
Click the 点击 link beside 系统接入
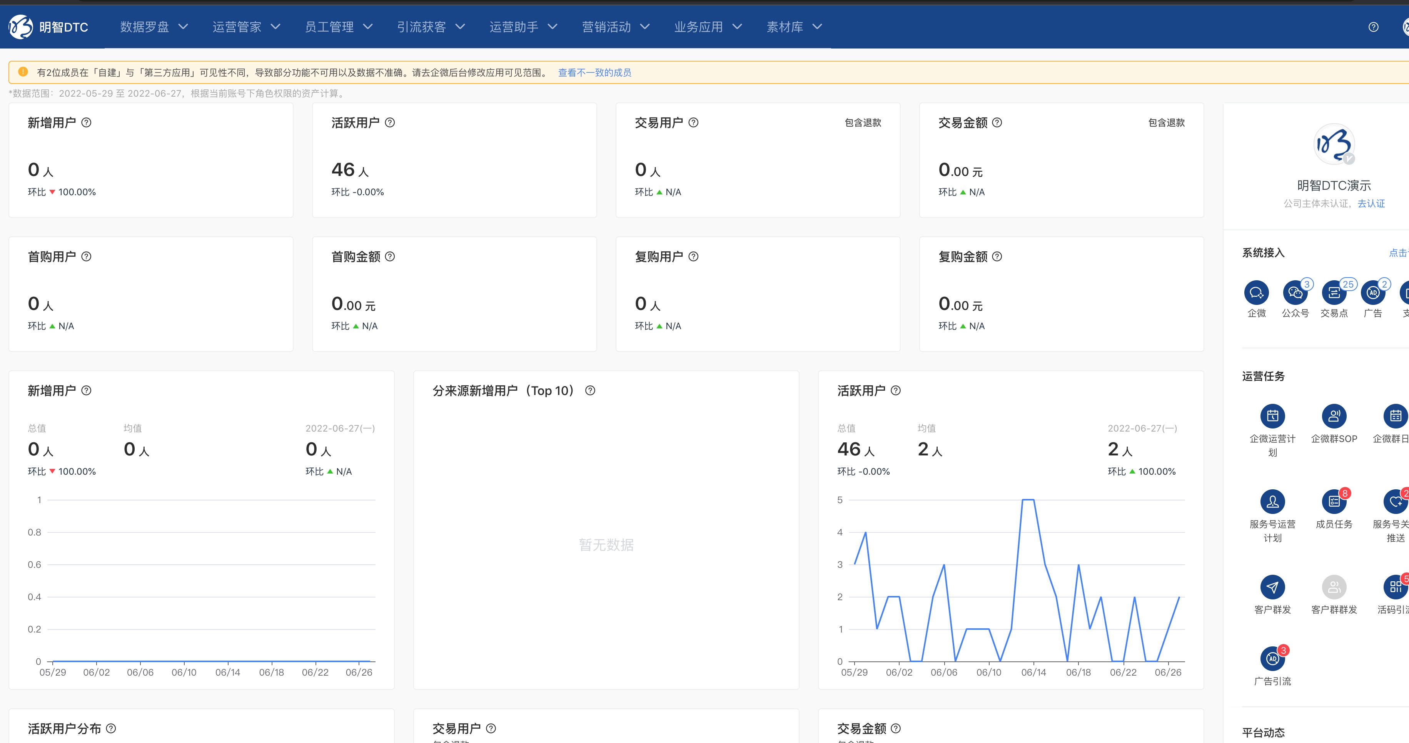(1398, 253)
